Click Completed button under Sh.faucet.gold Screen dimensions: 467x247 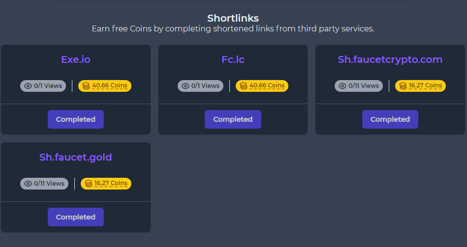tap(76, 217)
